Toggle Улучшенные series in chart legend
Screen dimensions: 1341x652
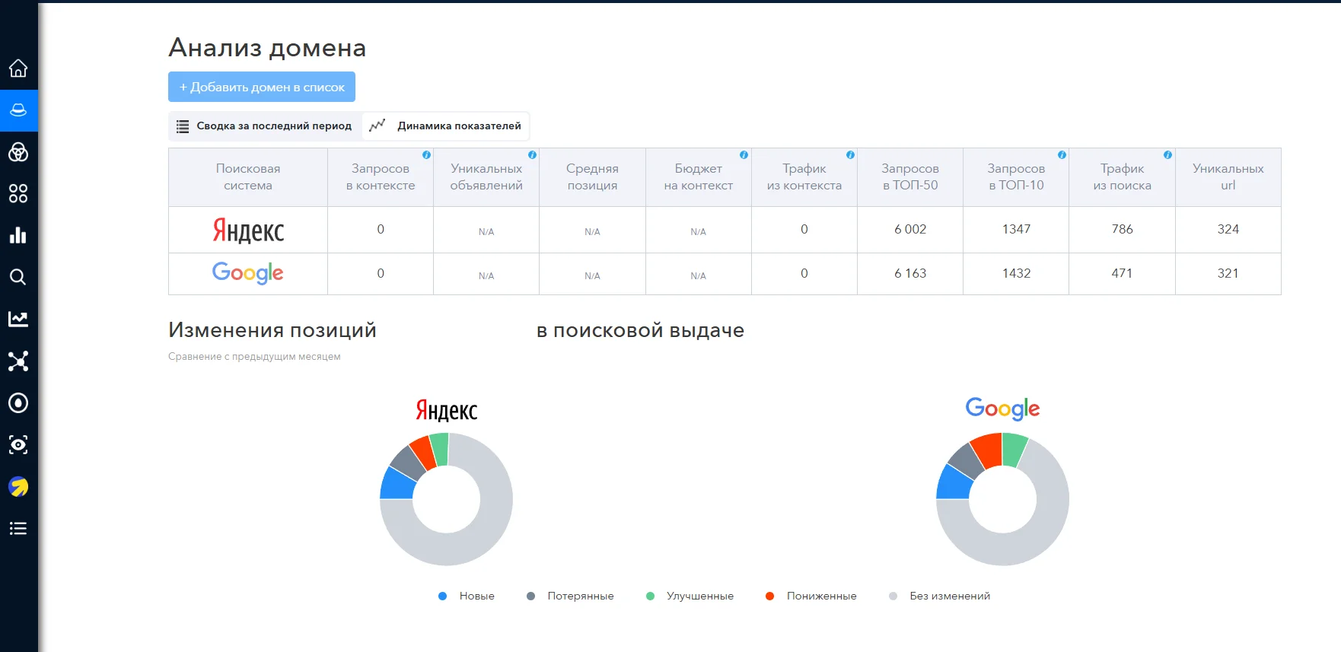point(690,596)
